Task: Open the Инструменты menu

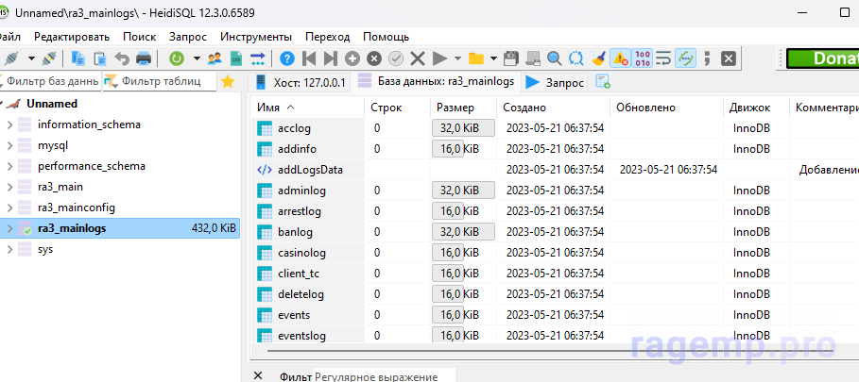Action: click(256, 37)
